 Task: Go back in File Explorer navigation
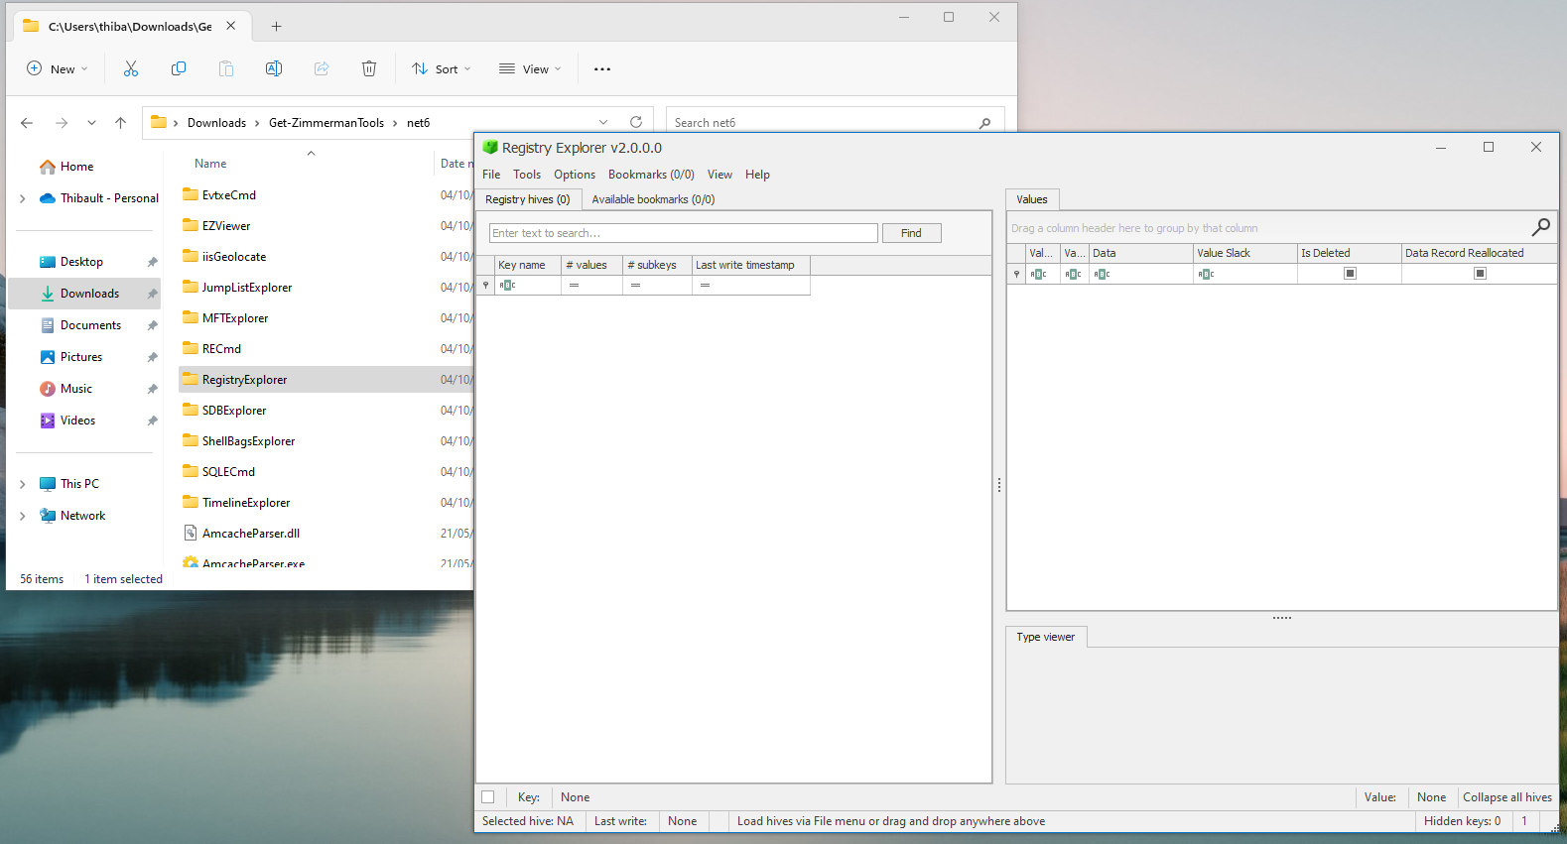(27, 123)
